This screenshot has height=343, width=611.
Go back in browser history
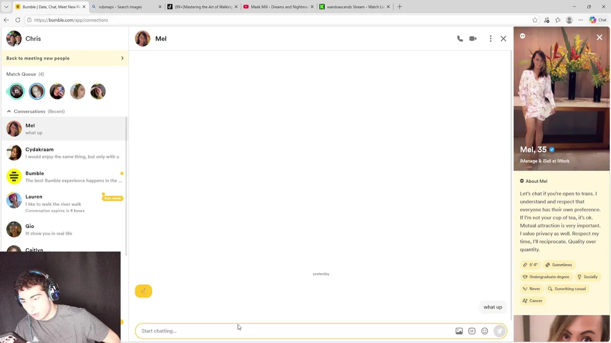point(6,20)
